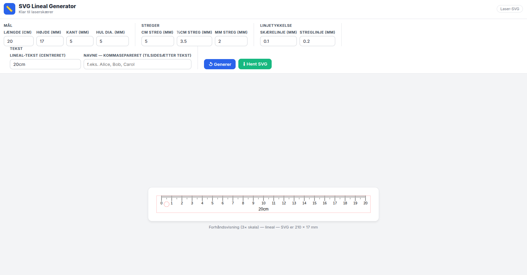
Task: Click the STREGER section heading
Action: point(150,25)
